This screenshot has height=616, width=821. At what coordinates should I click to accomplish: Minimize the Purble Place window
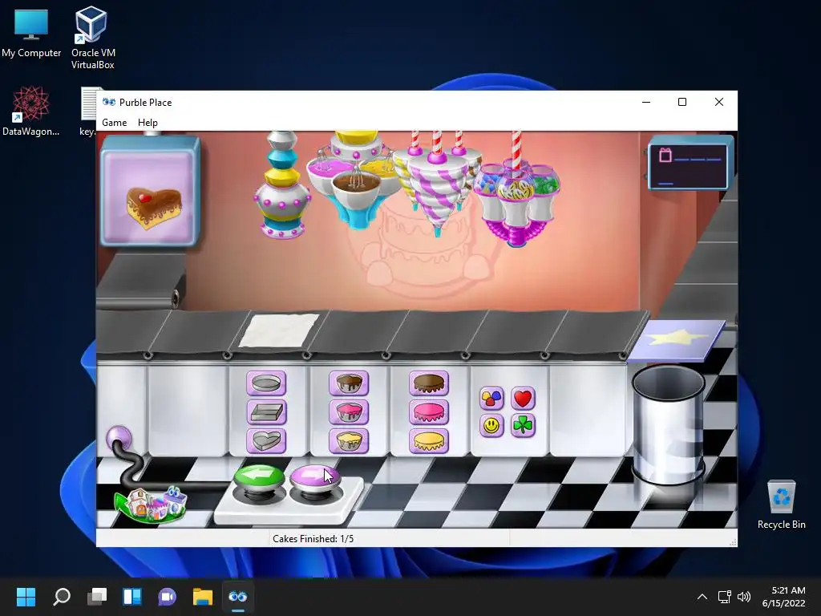(646, 102)
